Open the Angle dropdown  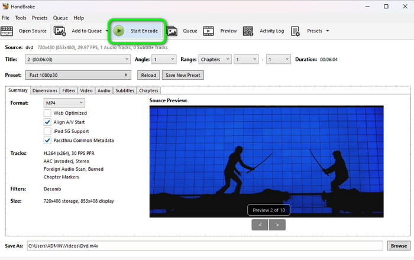(164, 59)
